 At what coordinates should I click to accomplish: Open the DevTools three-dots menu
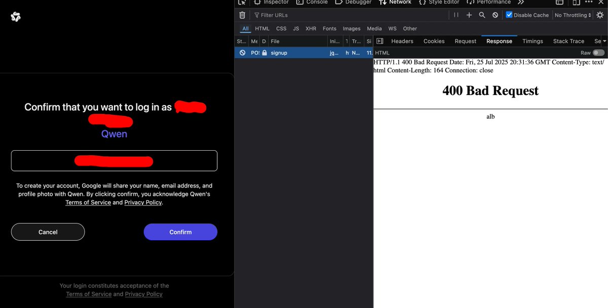[588, 2]
